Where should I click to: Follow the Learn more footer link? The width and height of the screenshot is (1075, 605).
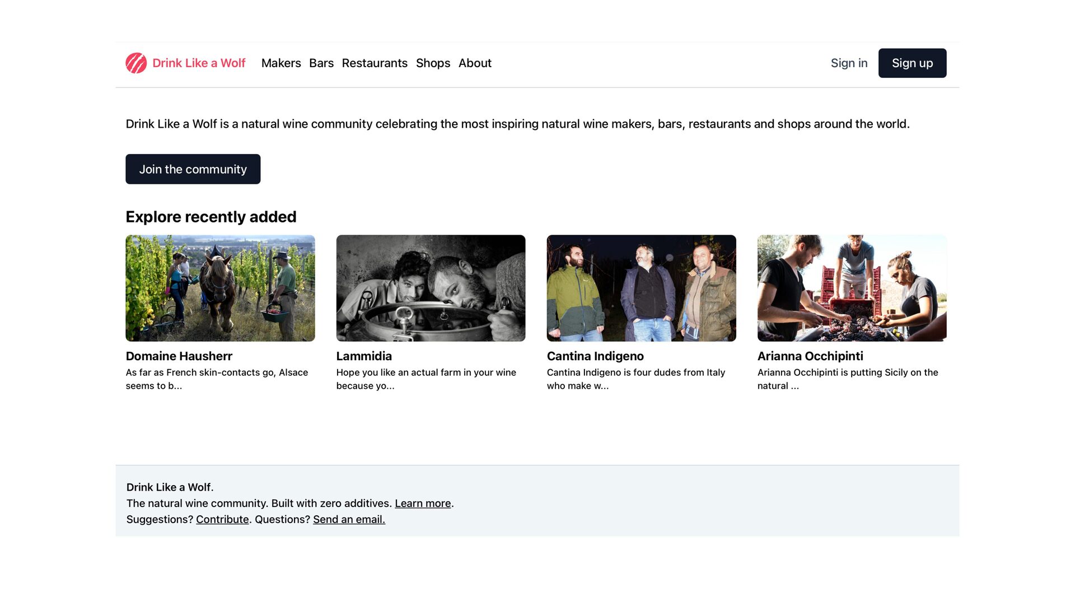pos(423,504)
